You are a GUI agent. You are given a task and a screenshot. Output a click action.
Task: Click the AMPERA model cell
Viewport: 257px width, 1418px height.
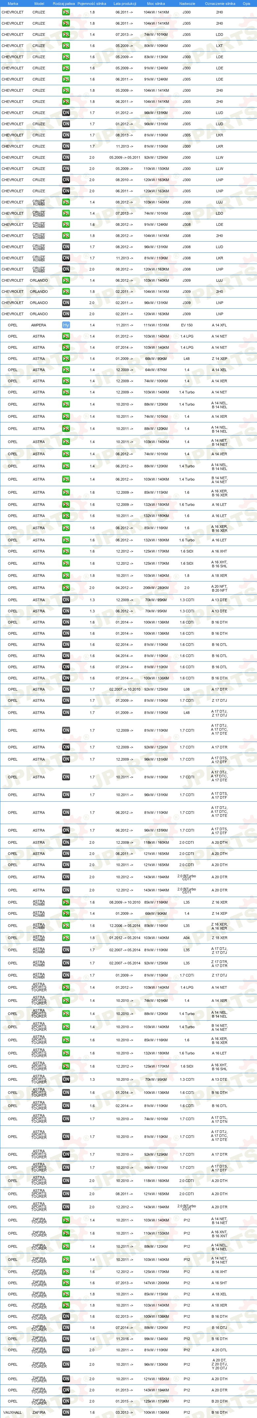pos(38,325)
